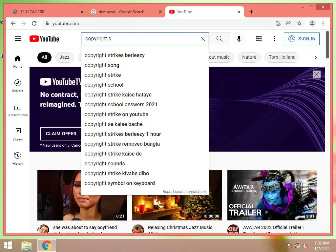This screenshot has width=336, height=252.
Task: Open the Chrome three-dot menu
Action: (x=323, y=23)
